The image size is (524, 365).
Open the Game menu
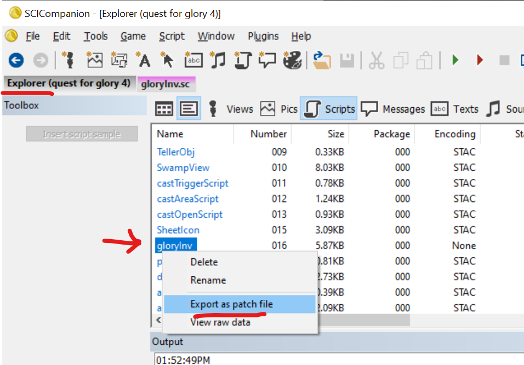pyautogui.click(x=133, y=36)
